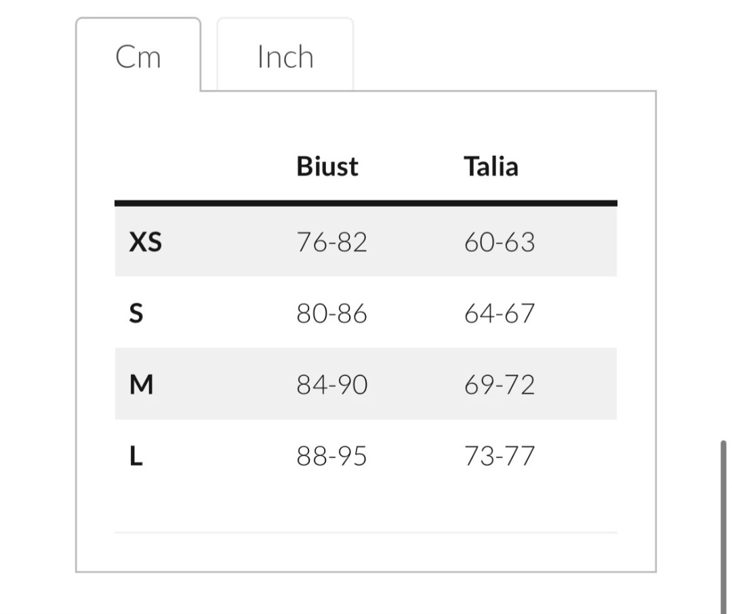Screen dimensions: 732x614
Task: Click the 84-90 bust value
Action: [x=332, y=385]
